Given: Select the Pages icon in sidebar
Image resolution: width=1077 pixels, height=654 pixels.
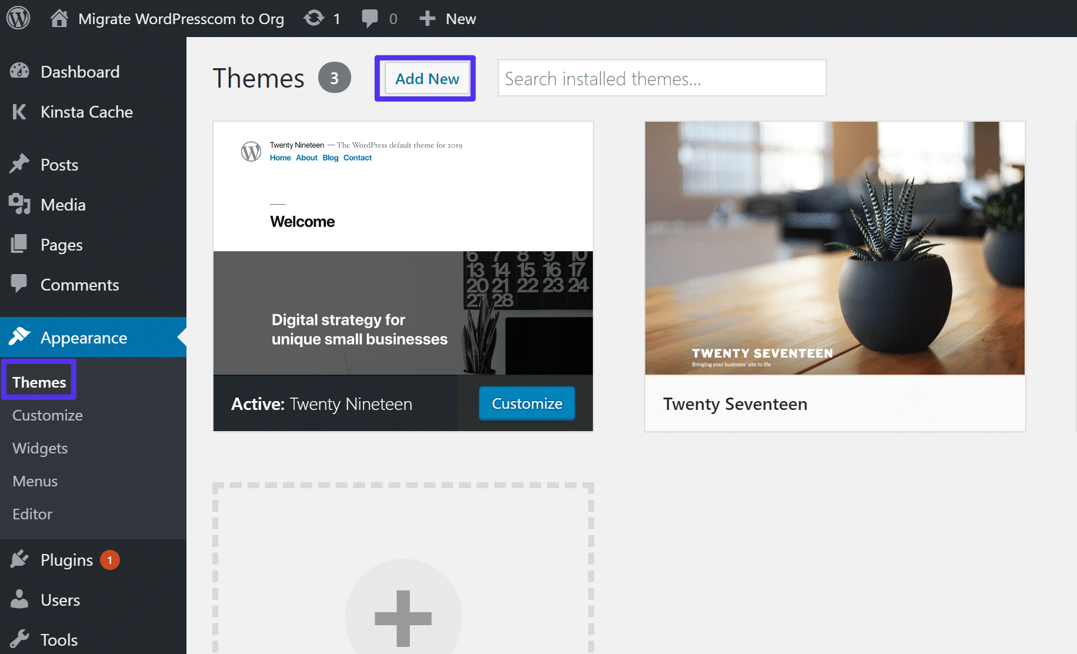Looking at the screenshot, I should (19, 244).
